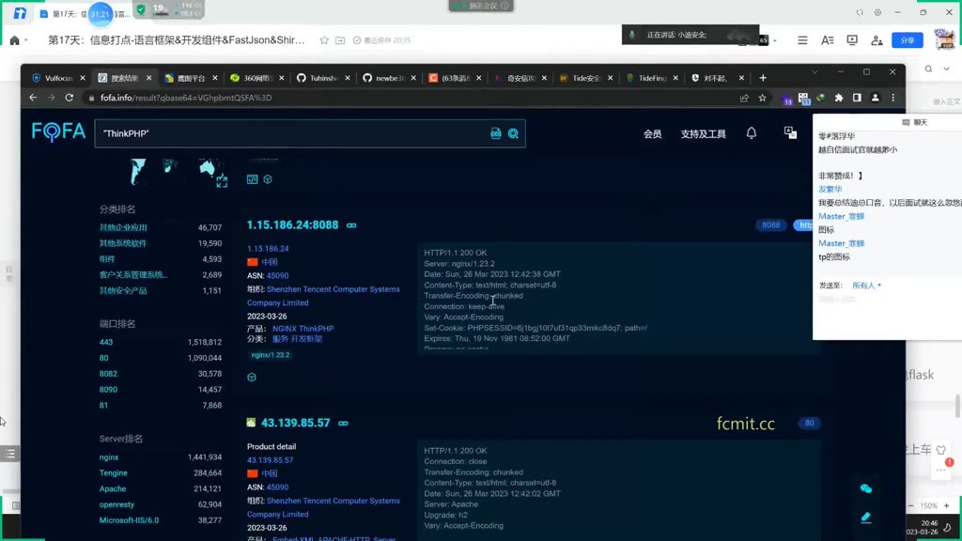Screen dimensions: 962x541
Task: Click the language translate icon in FOFA header
Action: (x=790, y=132)
